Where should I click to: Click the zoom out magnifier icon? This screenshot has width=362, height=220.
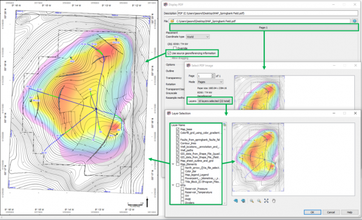click(259, 201)
